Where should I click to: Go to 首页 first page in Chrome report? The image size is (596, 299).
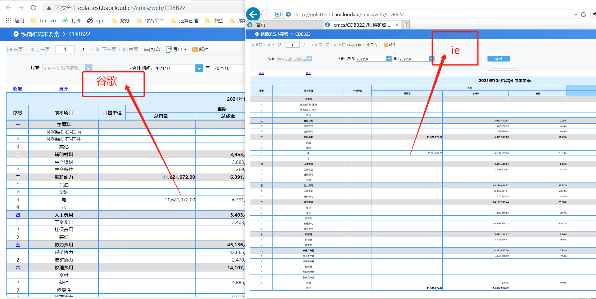coord(15,49)
